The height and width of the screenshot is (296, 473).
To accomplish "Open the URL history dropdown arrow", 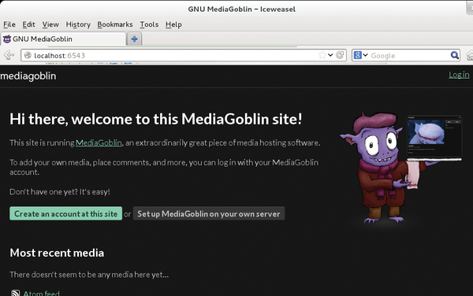I will click(x=330, y=55).
